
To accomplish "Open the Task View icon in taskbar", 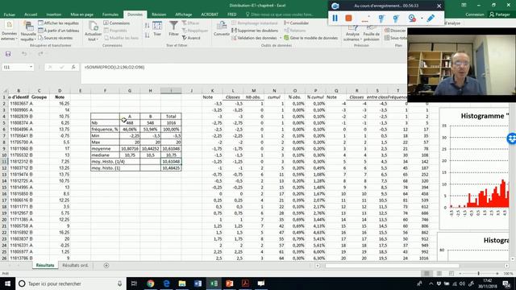I will [134, 284].
